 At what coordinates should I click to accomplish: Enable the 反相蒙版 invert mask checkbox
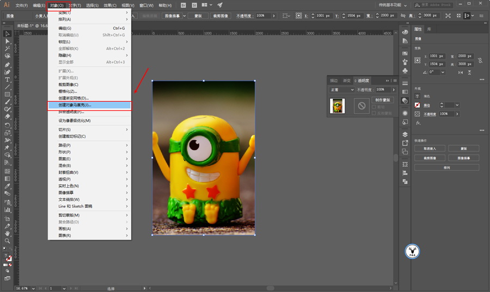[x=373, y=113]
